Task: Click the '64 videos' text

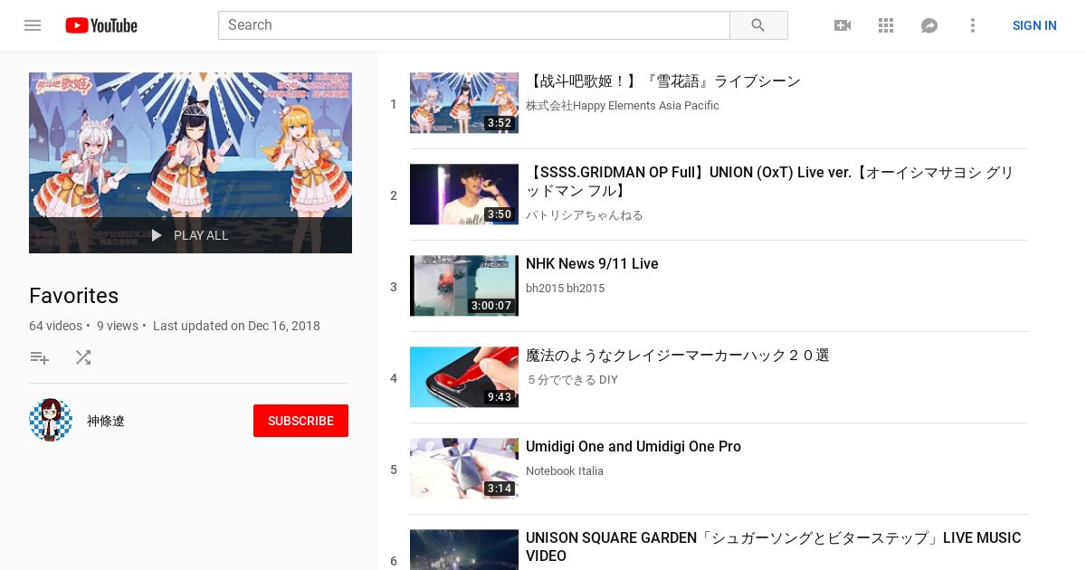Action: (55, 326)
